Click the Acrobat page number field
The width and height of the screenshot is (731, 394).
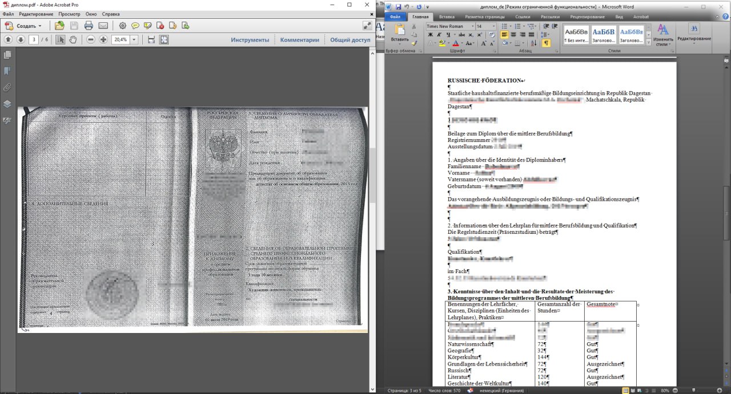(34, 39)
